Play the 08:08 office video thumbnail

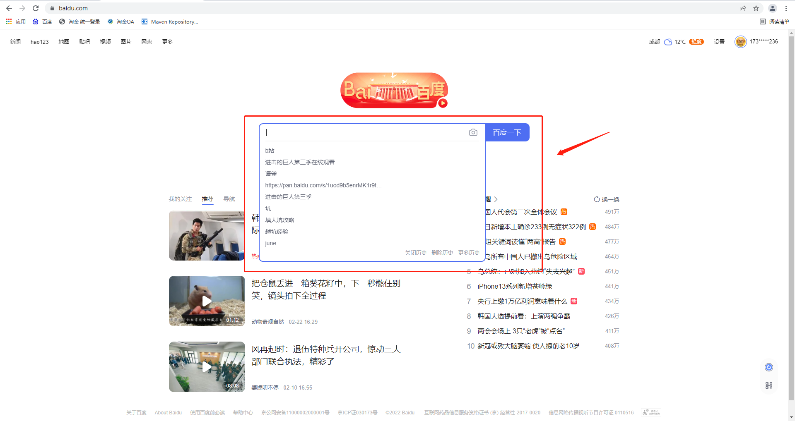pos(207,367)
